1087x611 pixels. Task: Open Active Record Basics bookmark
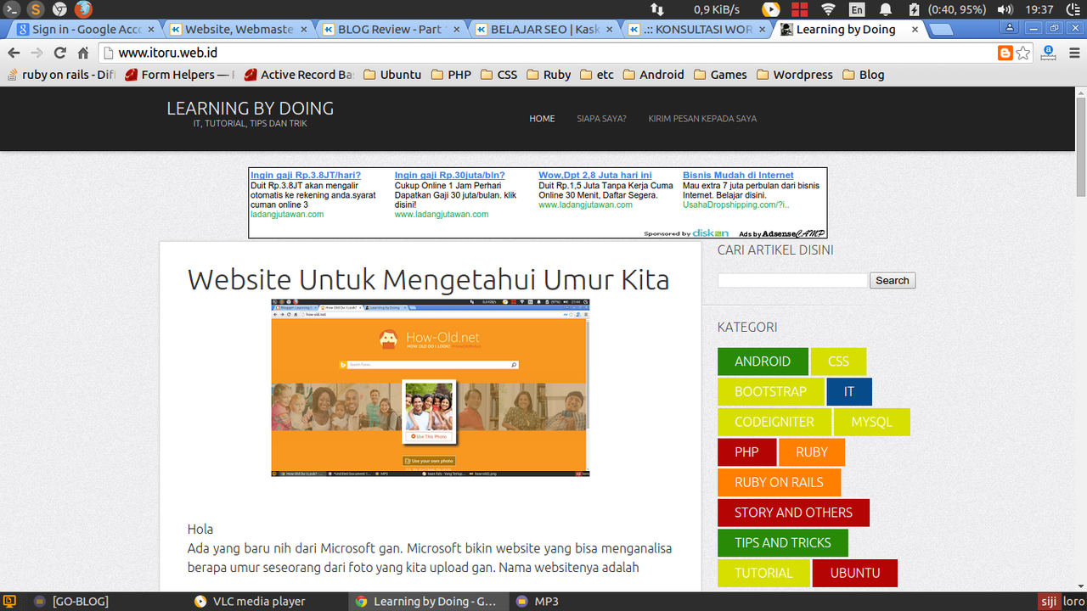(x=299, y=75)
